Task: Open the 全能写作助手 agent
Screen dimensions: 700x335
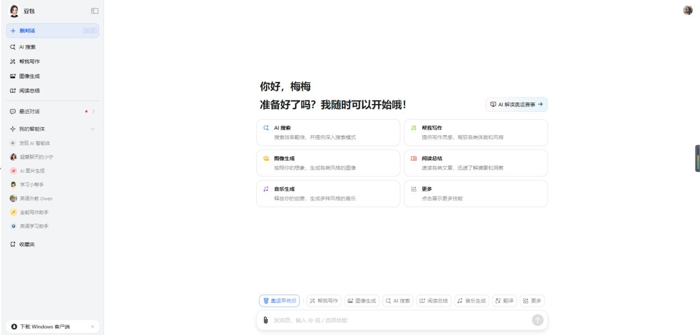Action: (53, 212)
